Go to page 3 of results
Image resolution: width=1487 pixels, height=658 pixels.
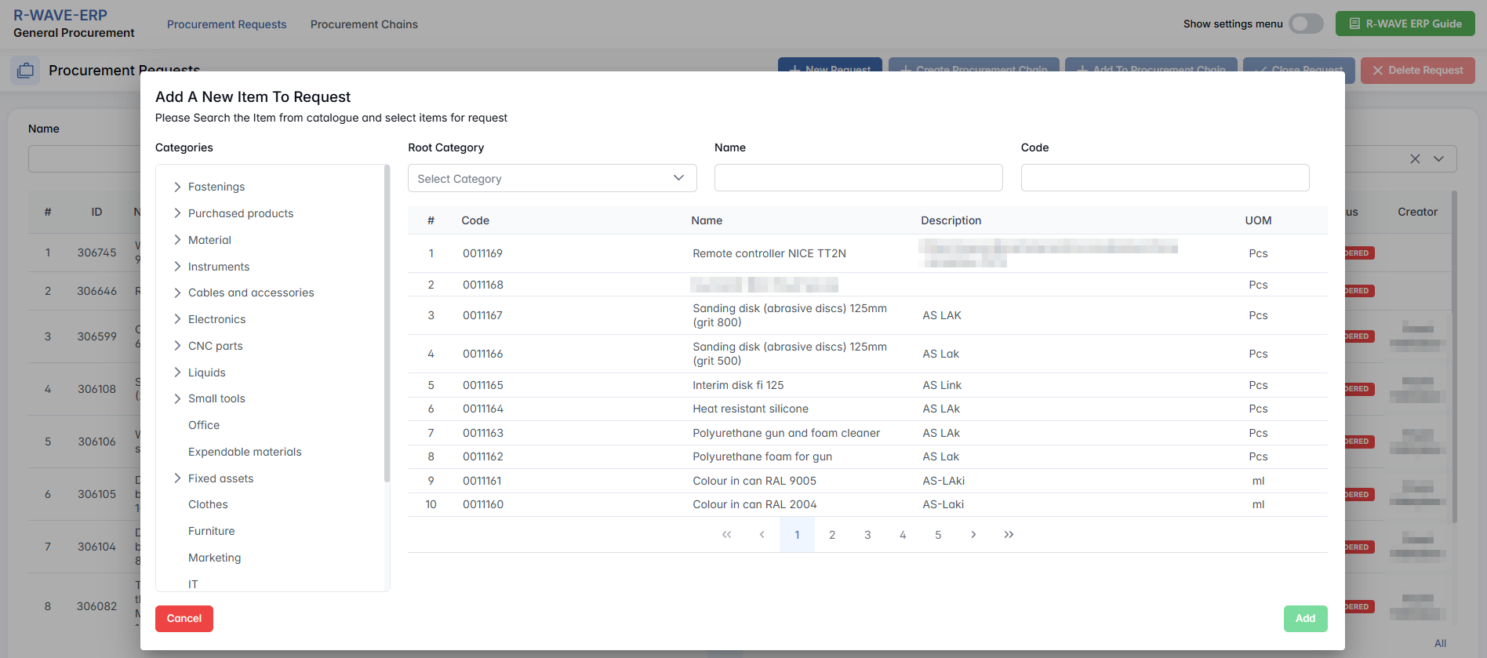pyautogui.click(x=867, y=535)
